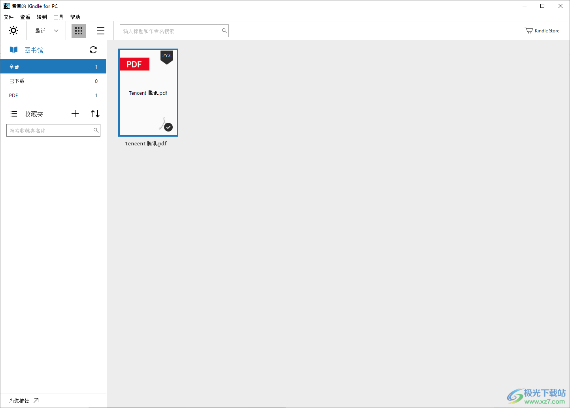This screenshot has height=408, width=570.
Task: Click the Kindle app icon in title bar
Action: 7,6
